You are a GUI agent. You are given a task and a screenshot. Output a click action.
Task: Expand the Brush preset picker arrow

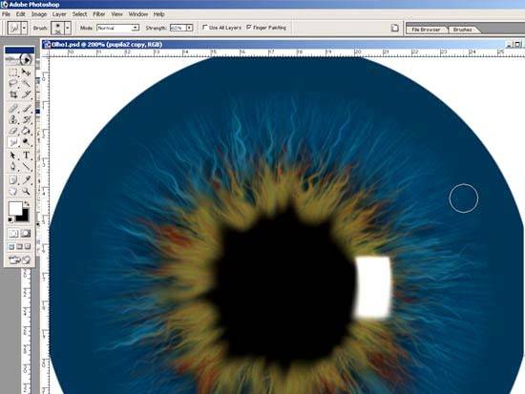point(68,28)
